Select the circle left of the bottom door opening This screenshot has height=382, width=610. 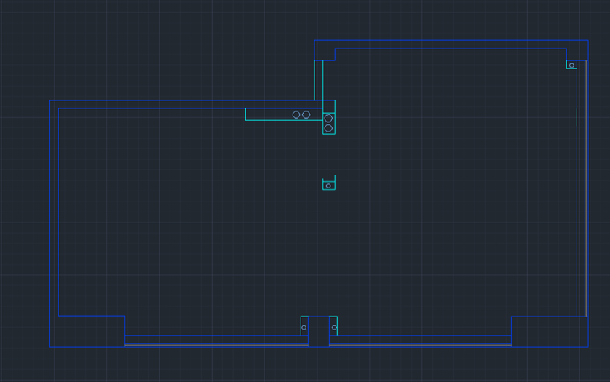[x=304, y=327]
